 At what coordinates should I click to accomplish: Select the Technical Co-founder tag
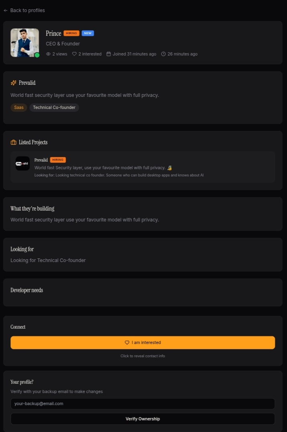[x=54, y=107]
